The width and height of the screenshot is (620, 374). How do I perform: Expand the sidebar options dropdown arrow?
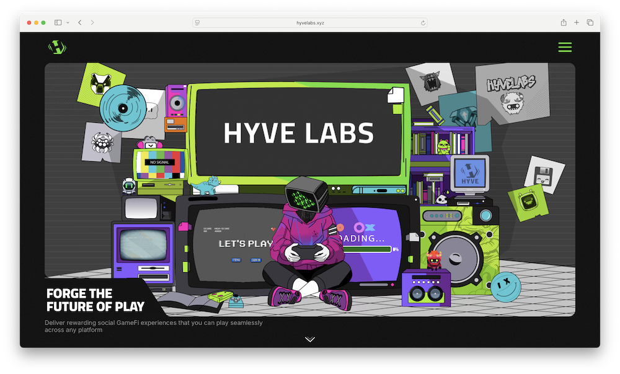(67, 22)
